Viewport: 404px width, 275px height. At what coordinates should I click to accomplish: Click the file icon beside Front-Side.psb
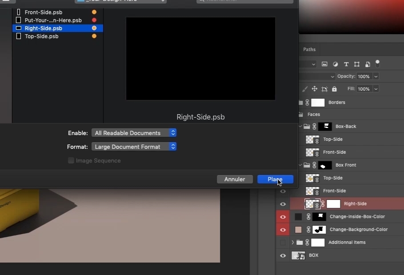click(x=19, y=12)
